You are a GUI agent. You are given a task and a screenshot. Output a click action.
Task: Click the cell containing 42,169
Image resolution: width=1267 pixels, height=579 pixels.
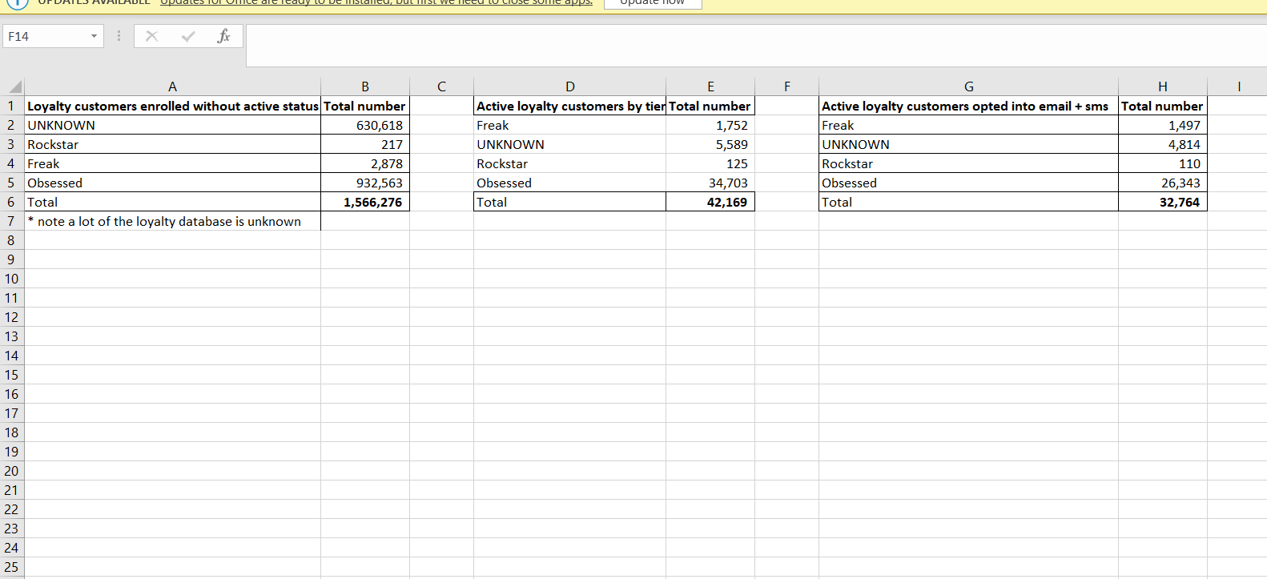(710, 202)
